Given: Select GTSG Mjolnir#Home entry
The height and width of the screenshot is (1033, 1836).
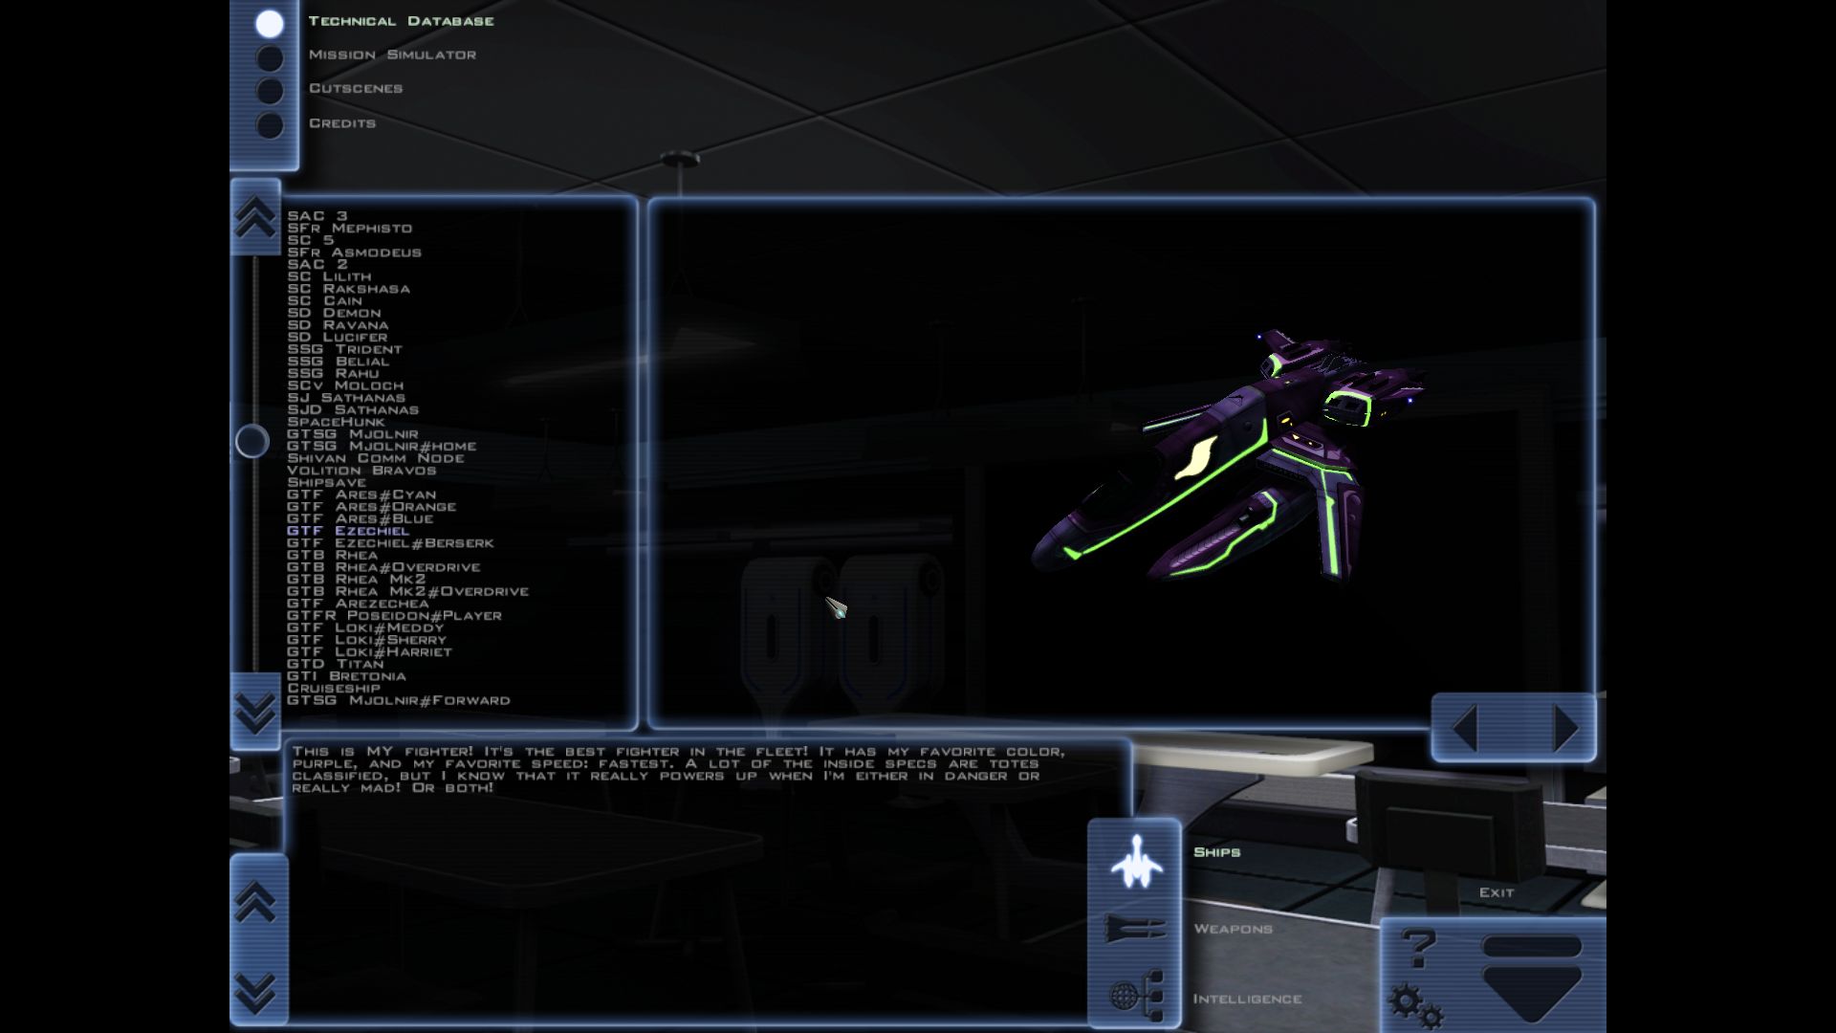Looking at the screenshot, I should click(x=382, y=447).
